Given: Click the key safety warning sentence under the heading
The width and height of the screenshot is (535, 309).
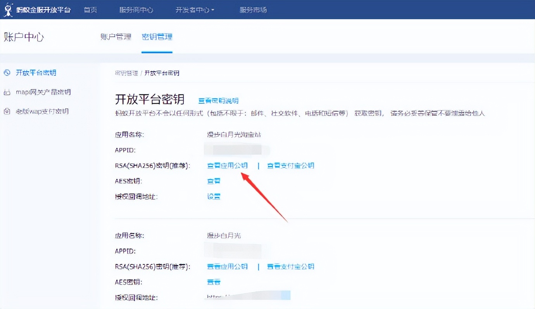Looking at the screenshot, I should coord(300,113).
